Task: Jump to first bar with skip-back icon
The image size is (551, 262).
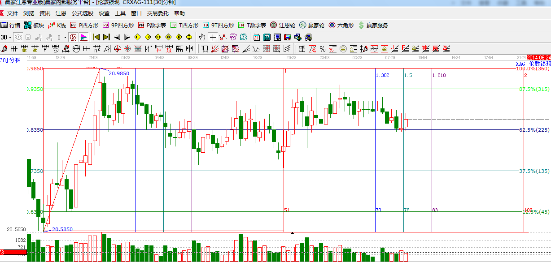Action: [x=96, y=37]
